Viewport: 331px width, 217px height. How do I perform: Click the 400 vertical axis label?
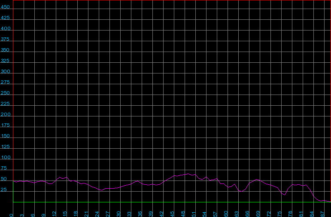tap(6, 28)
